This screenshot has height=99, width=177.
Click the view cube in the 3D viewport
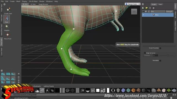coord(134,12)
